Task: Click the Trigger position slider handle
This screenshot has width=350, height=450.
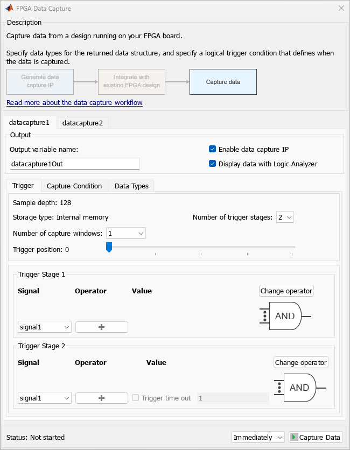Action: tap(109, 247)
